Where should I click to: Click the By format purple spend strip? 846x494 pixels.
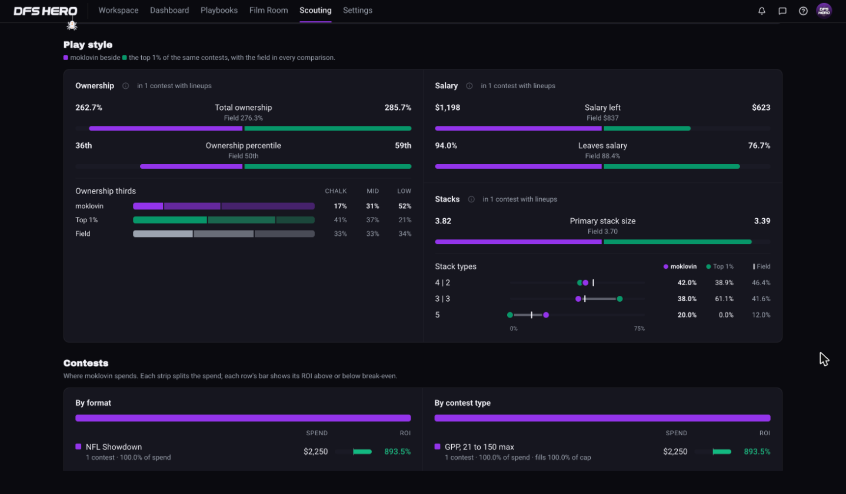pyautogui.click(x=243, y=418)
